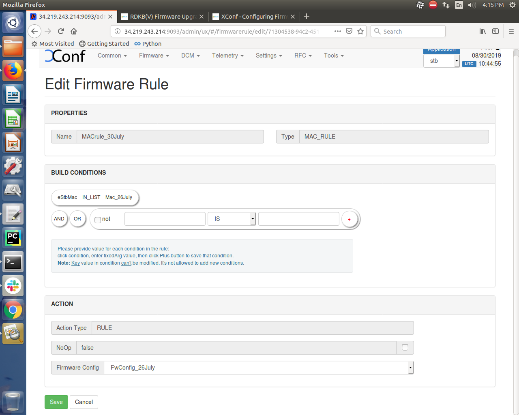Launch PyCharm from the dock

tap(13, 238)
